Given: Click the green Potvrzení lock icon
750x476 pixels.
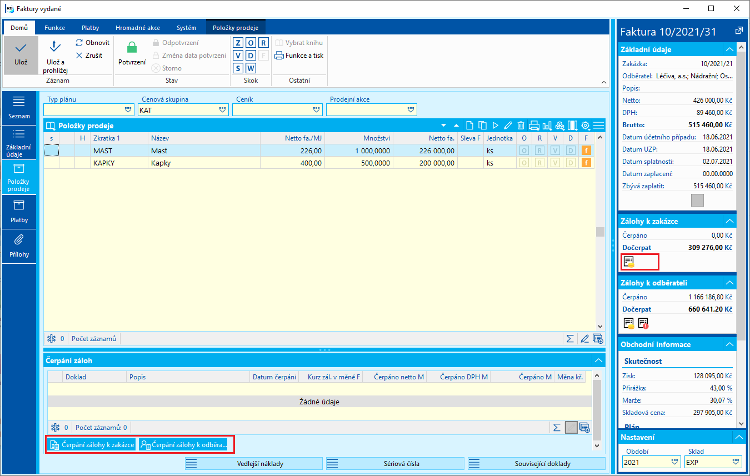Looking at the screenshot, I should click(x=132, y=48).
